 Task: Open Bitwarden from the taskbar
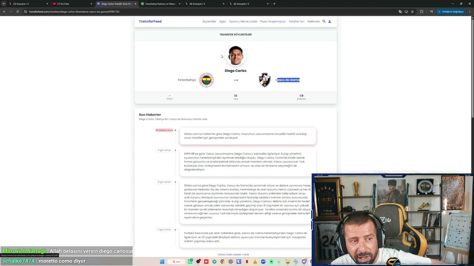(x=239, y=262)
